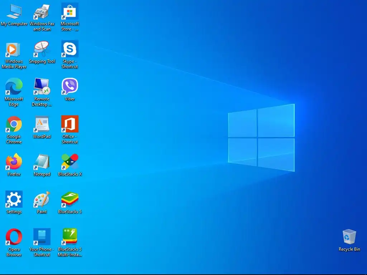Viewport: 367px width, 275px height.
Task: Select the Firefox shortcut icon
Action: pyautogui.click(x=14, y=161)
